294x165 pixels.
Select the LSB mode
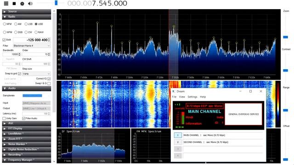click(x=26, y=24)
